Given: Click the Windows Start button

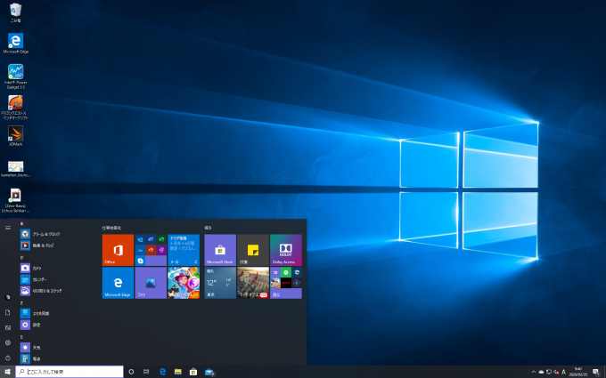Looking at the screenshot, I should click(7, 372).
